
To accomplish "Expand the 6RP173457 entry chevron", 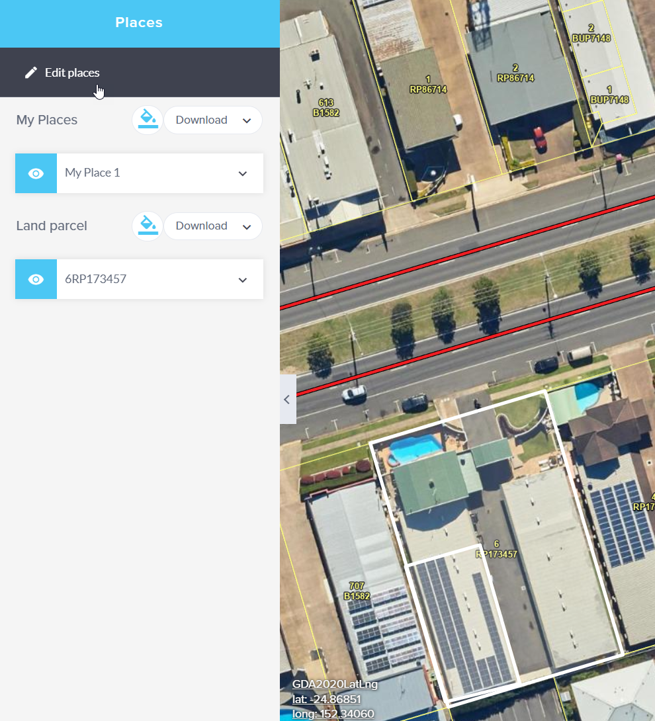I will (x=242, y=278).
